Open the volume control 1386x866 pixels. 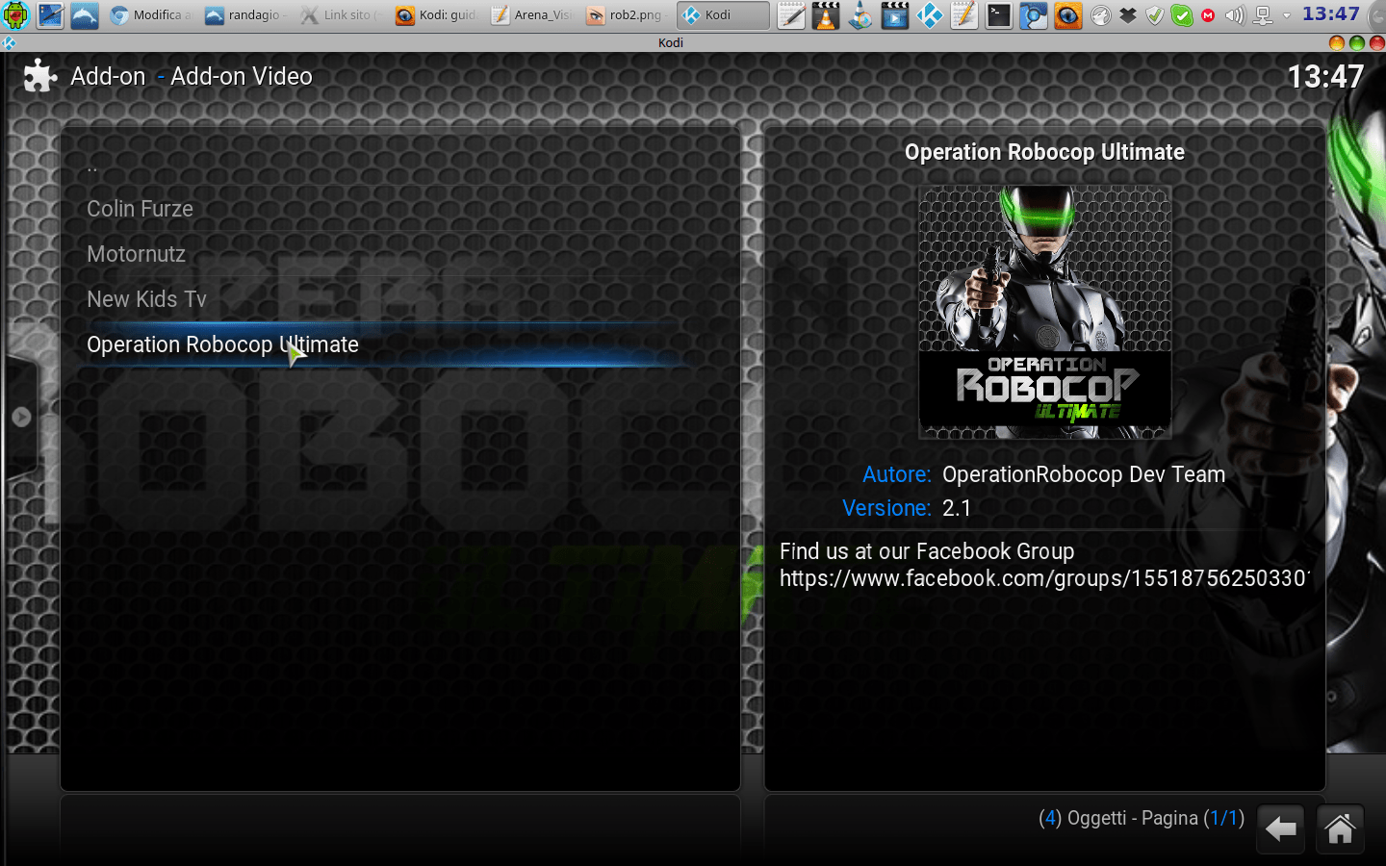1235,15
